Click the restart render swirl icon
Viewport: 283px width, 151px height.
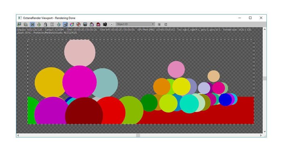(x=39, y=24)
